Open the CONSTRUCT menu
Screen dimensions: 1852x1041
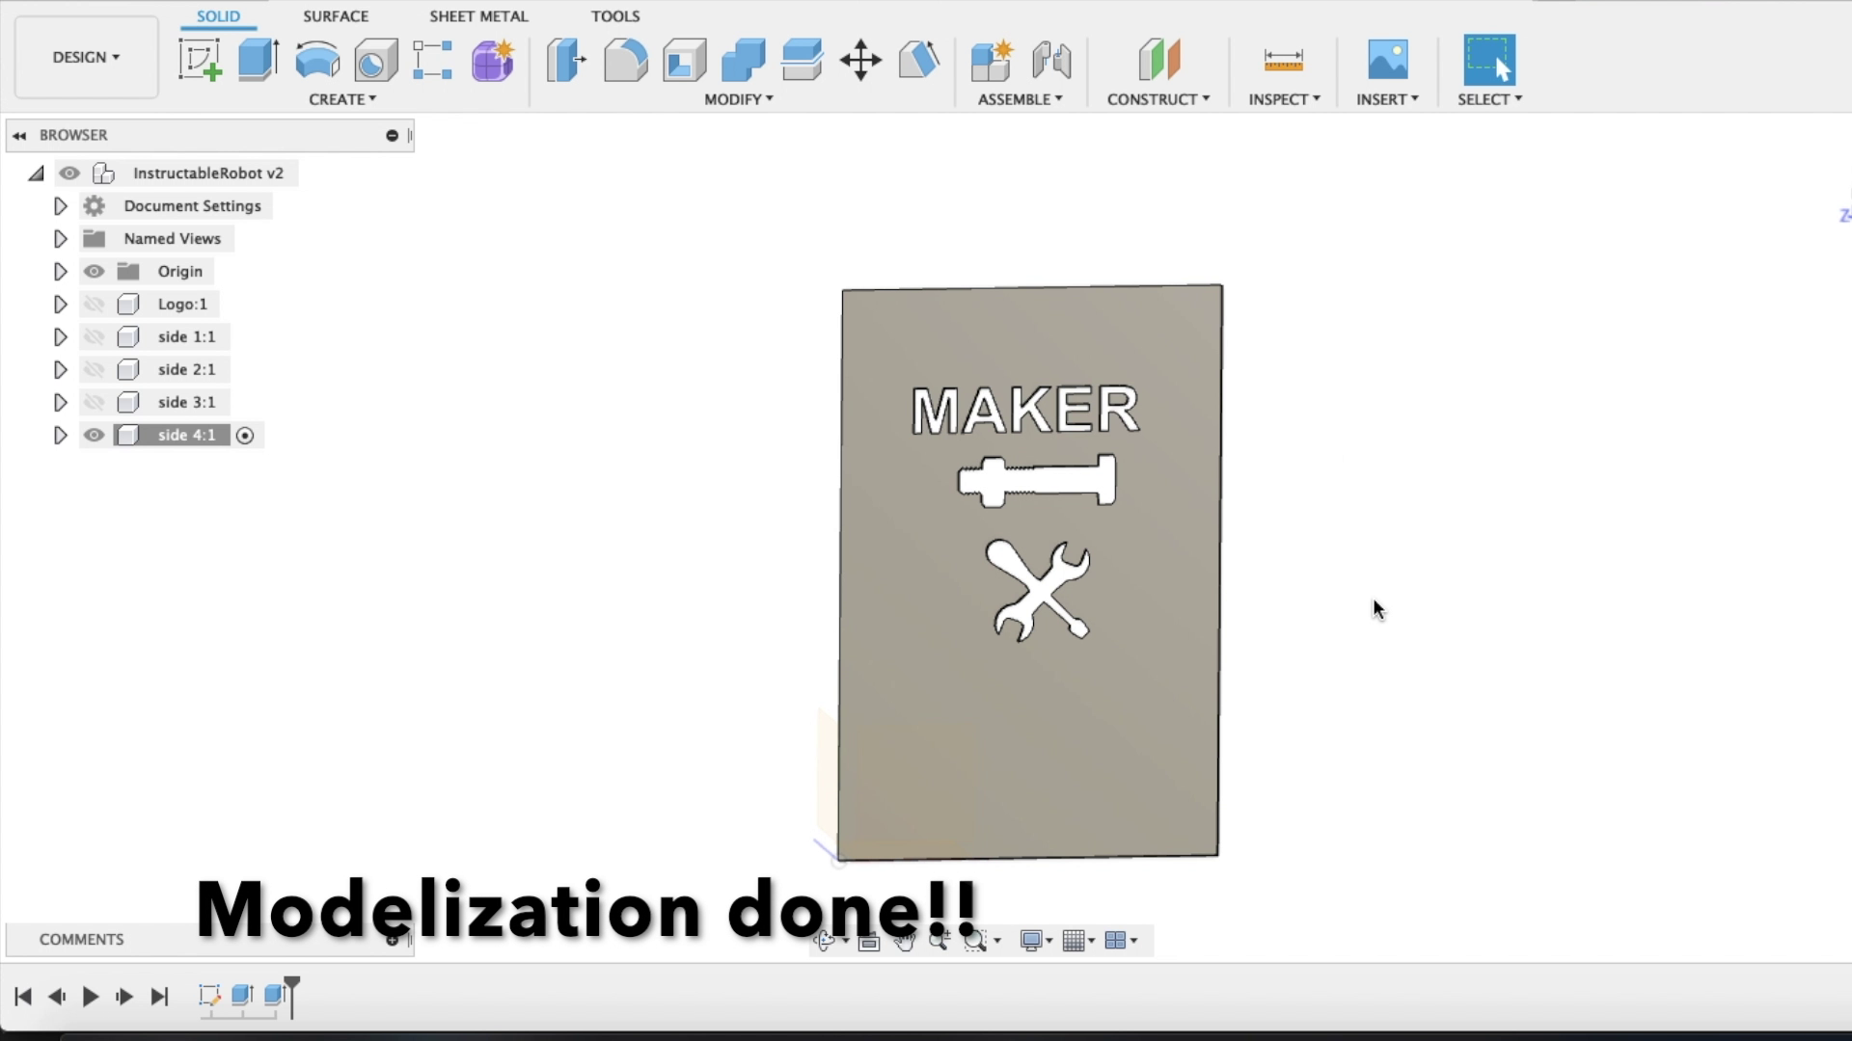tap(1157, 99)
